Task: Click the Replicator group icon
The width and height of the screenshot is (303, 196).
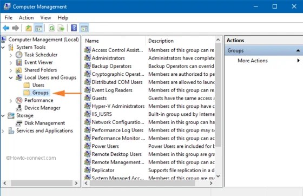Action: pos(88,170)
